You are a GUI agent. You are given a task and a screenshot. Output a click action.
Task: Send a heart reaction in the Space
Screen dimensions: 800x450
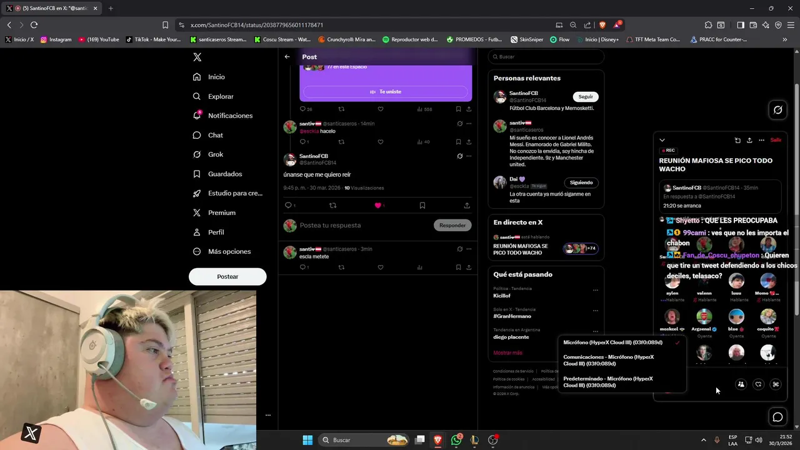pos(758,384)
